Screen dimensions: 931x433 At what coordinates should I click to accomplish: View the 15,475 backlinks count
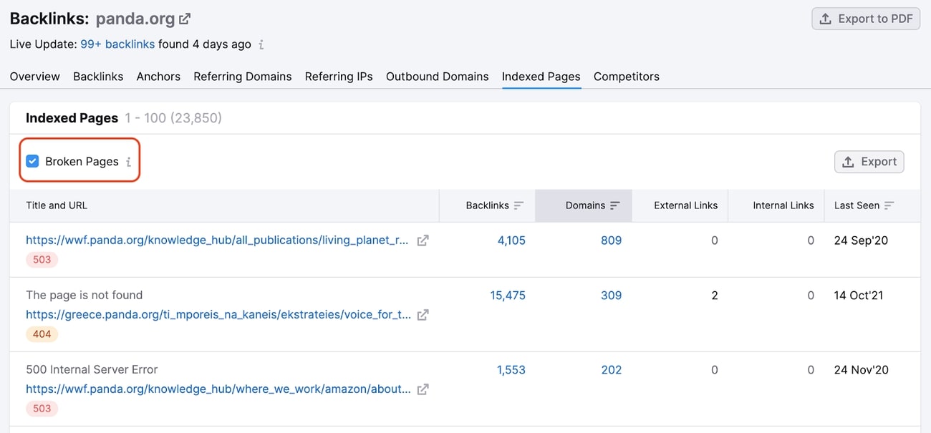pyautogui.click(x=508, y=296)
